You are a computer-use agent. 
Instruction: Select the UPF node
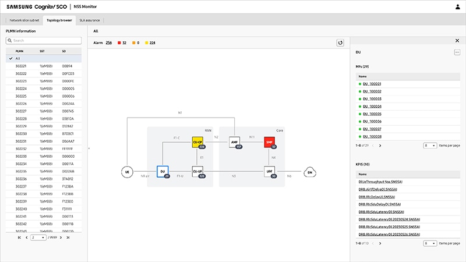click(269, 171)
